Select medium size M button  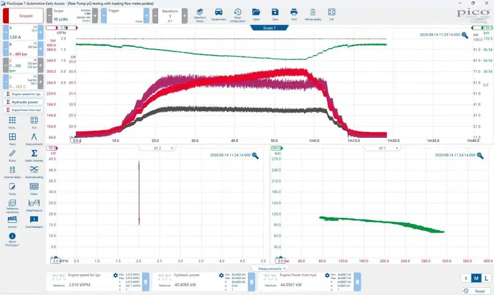pos(476,278)
